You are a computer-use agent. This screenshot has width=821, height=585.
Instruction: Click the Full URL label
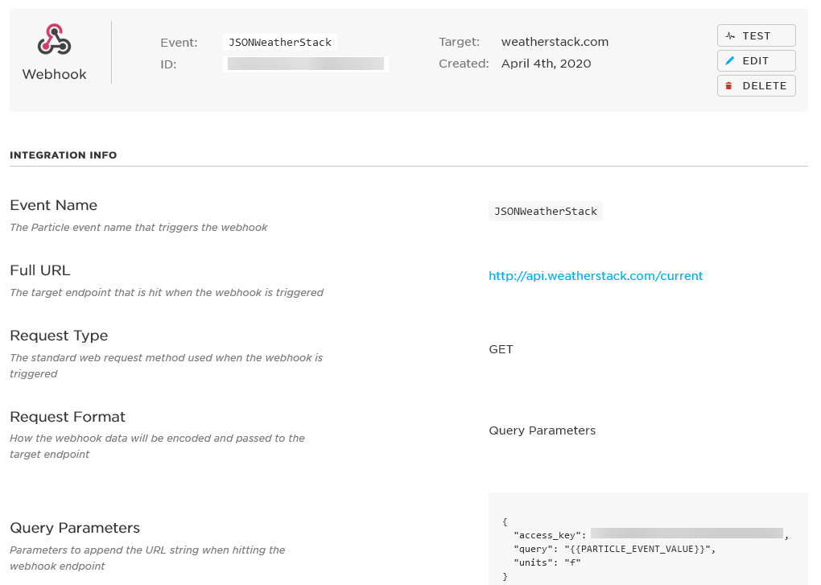click(x=39, y=270)
